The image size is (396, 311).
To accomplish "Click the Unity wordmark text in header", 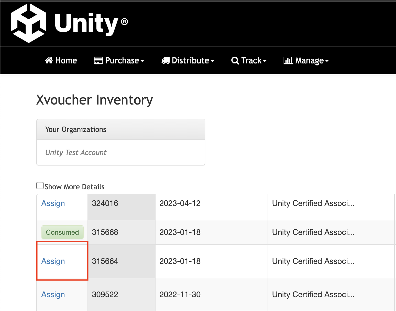I will click(87, 24).
